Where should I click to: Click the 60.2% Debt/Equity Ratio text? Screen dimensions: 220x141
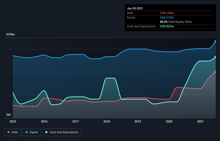click(176, 22)
